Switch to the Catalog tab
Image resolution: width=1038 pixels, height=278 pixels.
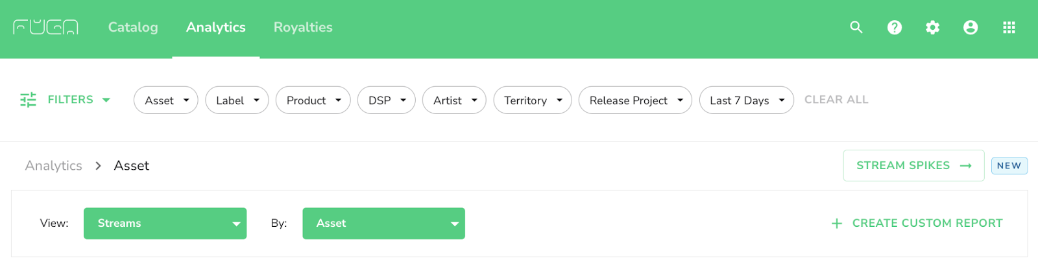coord(133,27)
